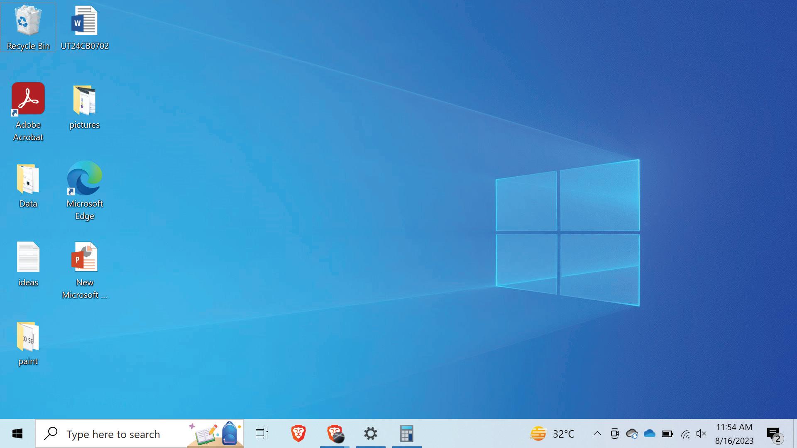Open the notification Action Center
The width and height of the screenshot is (797, 448).
pos(774,435)
